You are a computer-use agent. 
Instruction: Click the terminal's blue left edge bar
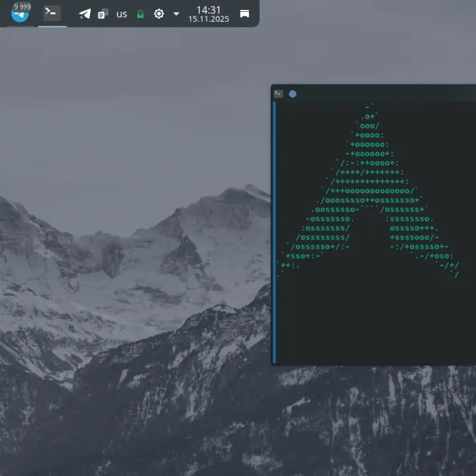point(275,232)
